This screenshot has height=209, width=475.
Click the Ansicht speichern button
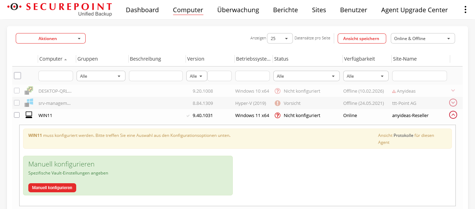point(361,38)
